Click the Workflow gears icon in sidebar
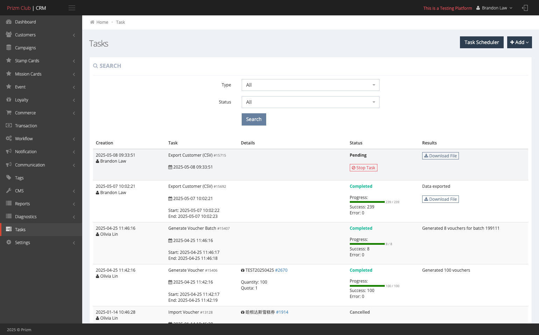 9,138
